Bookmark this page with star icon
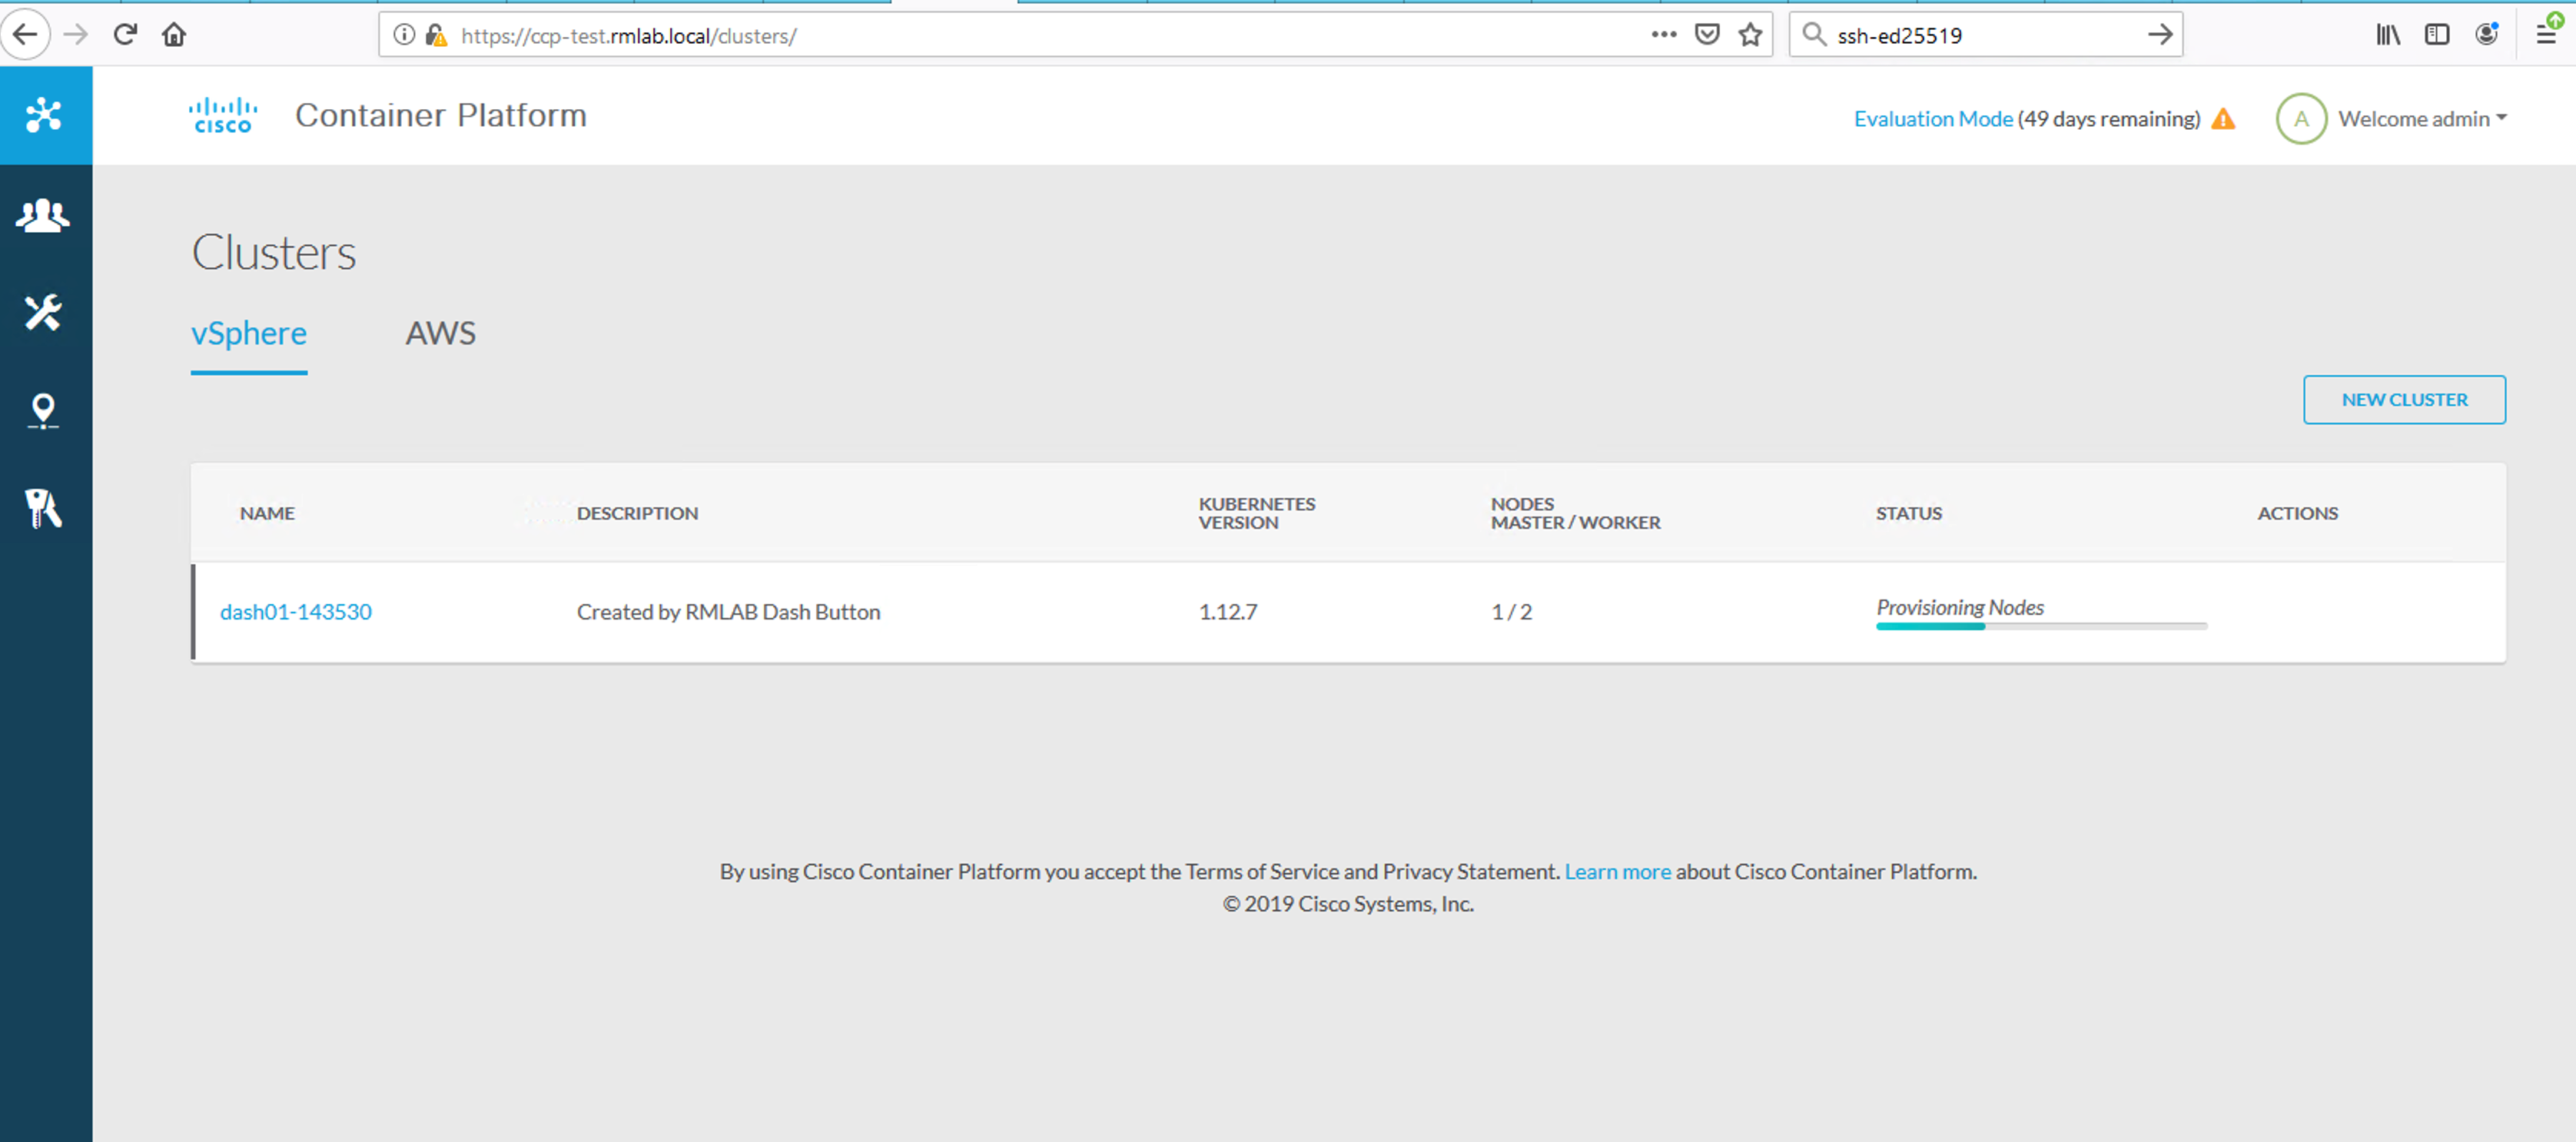This screenshot has width=2576, height=1142. click(1750, 35)
